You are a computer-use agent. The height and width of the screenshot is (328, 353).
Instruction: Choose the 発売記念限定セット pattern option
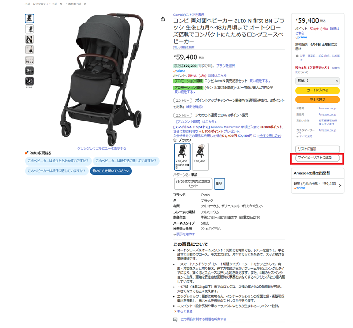(193, 184)
